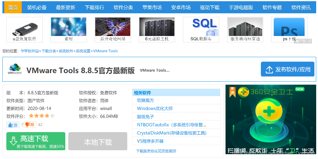
Task: Open related software 软媒魔方
Action: click(145, 100)
